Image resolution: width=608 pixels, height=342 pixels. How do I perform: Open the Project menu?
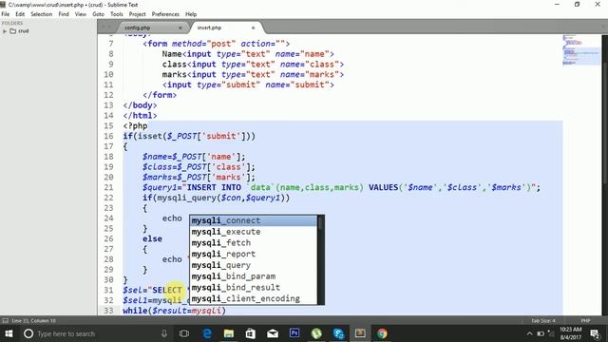pos(137,14)
